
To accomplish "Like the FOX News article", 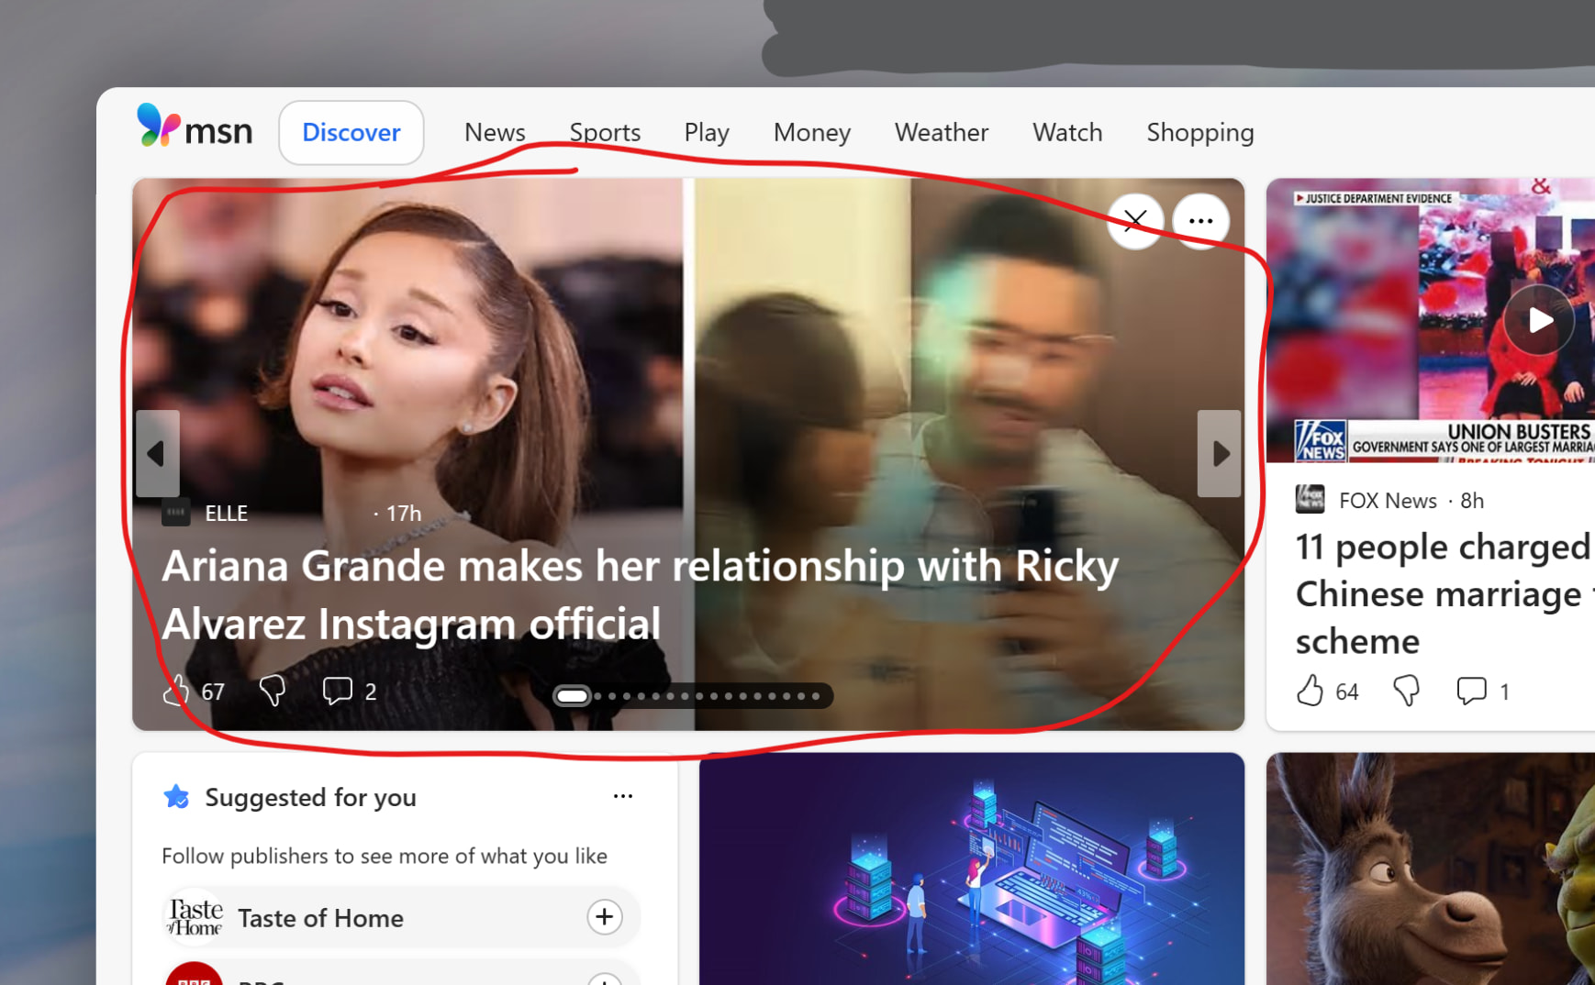I will click(1311, 691).
